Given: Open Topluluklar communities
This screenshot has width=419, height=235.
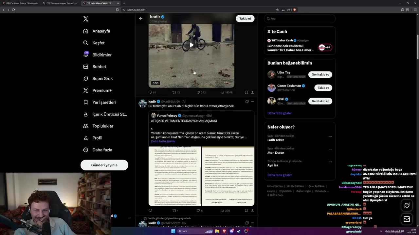Looking at the screenshot, I should (x=98, y=126).
